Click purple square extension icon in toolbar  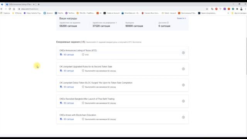tap(225, 9)
